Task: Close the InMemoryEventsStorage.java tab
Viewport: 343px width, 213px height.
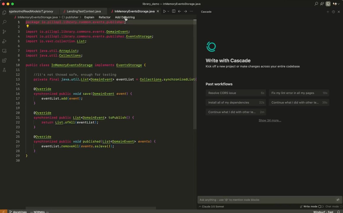Action: pyautogui.click(x=158, y=11)
